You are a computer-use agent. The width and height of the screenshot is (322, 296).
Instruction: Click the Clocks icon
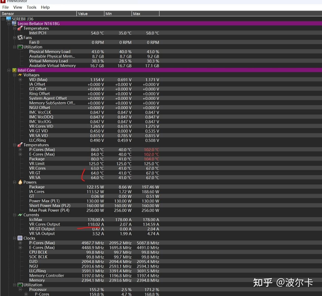click(x=20, y=238)
